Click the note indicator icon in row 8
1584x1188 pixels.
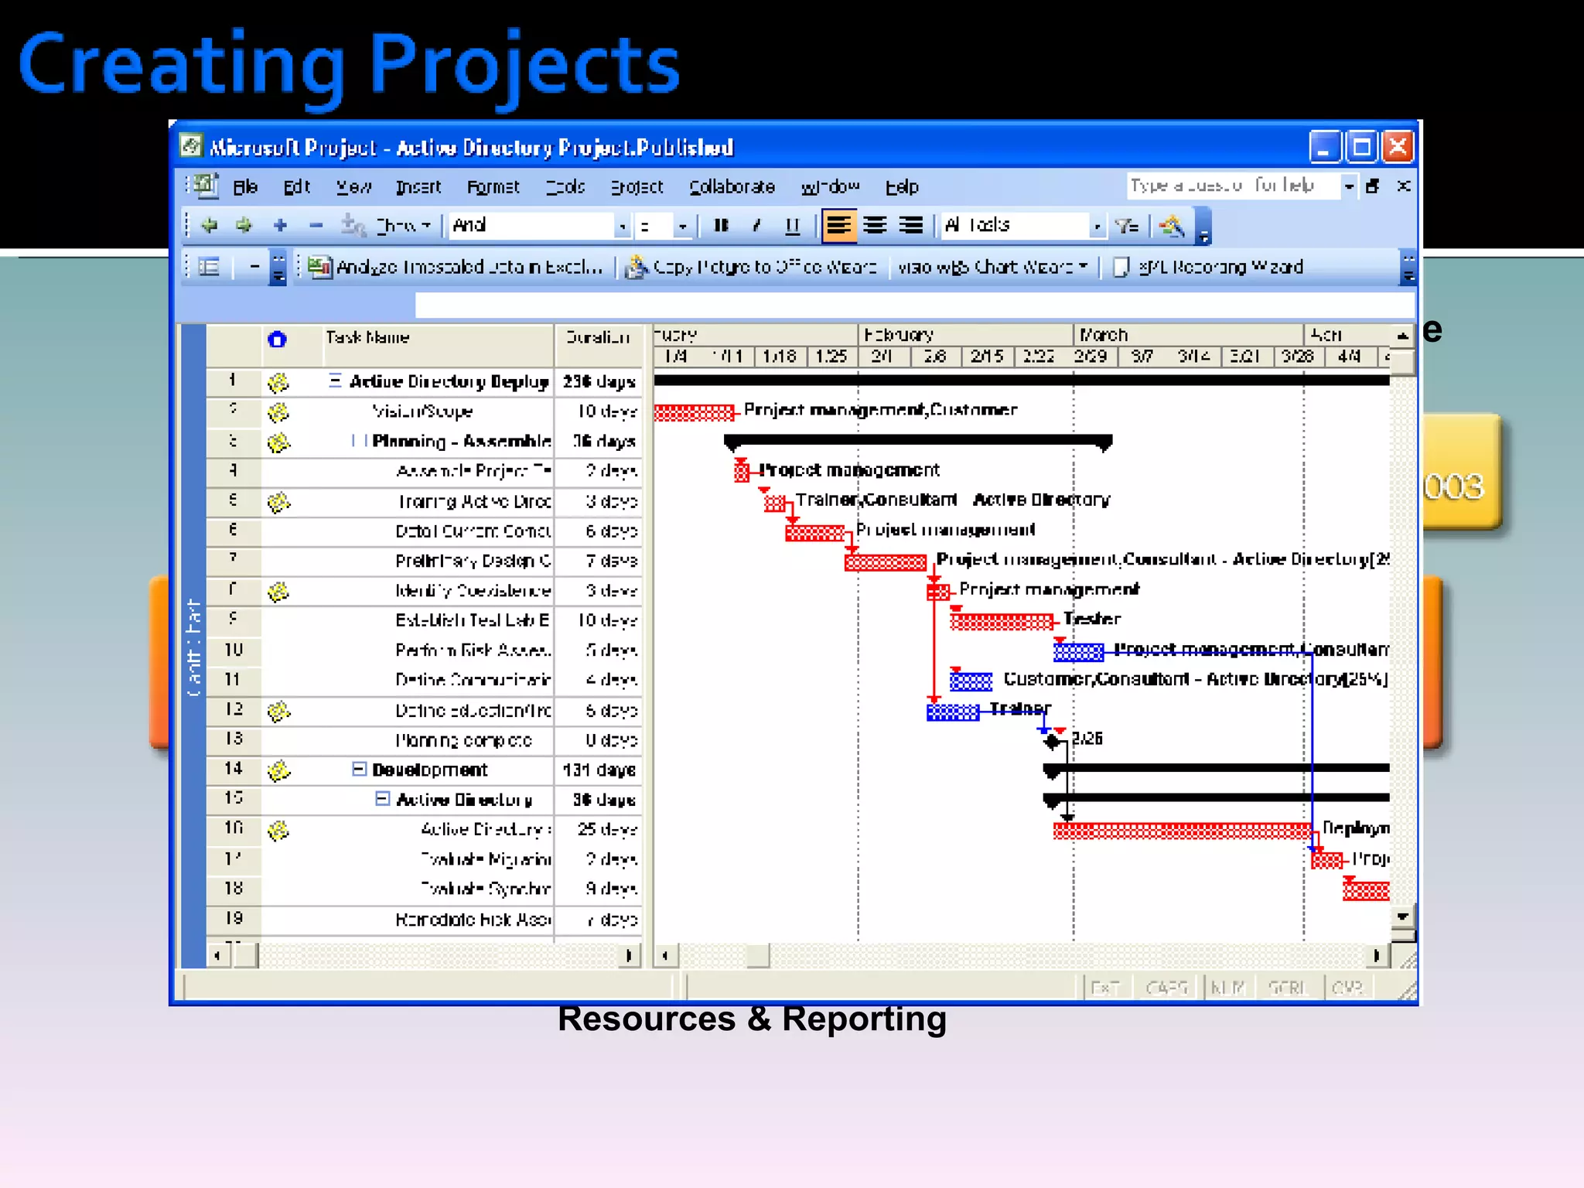tap(278, 592)
